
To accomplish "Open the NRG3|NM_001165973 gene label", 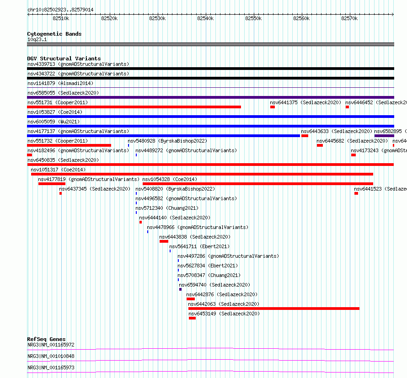I will [51, 367].
